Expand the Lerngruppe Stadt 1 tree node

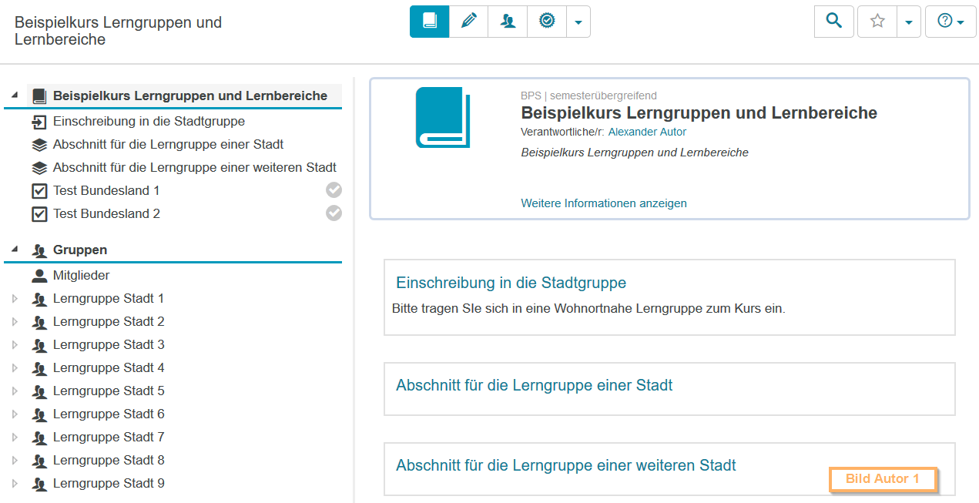point(15,299)
